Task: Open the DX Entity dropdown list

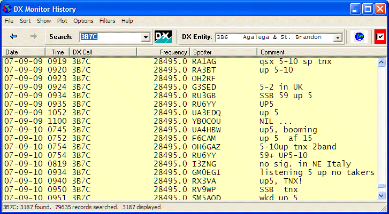Action: pos(338,37)
